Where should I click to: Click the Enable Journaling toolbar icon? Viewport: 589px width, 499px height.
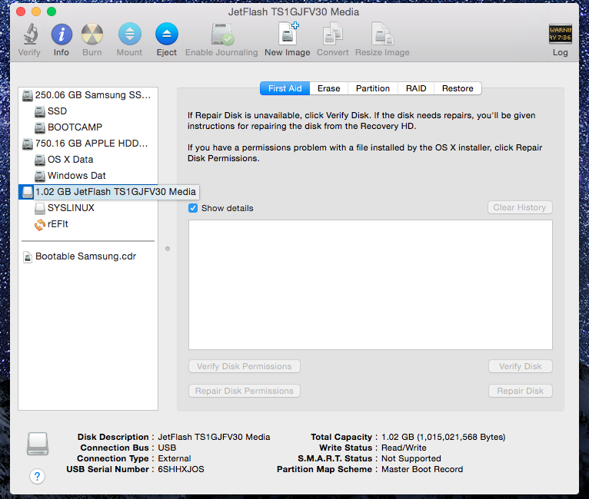coord(221,34)
